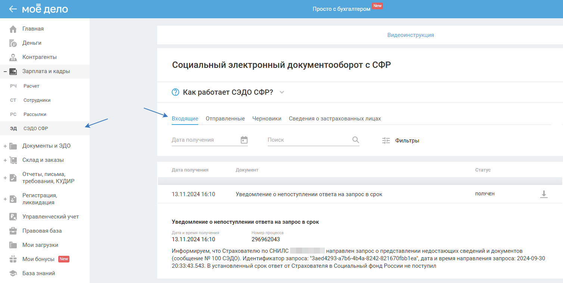
Task: Click the Мои загрузки folder icon
Action: [13, 245]
